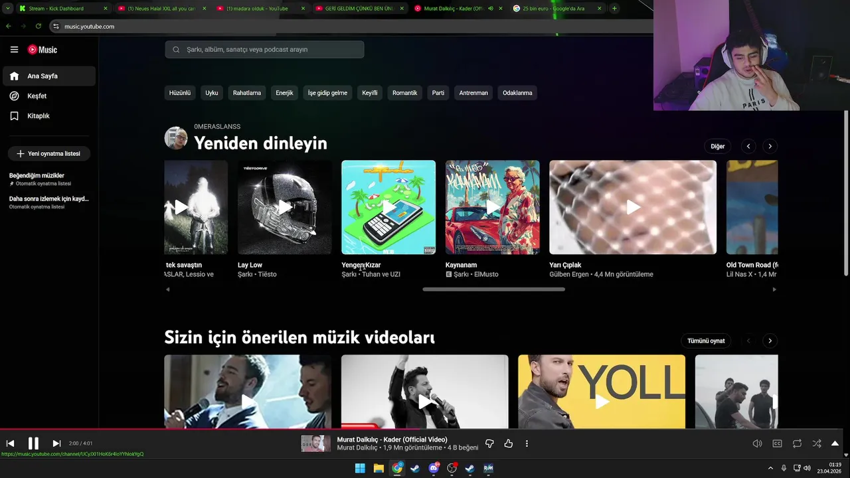This screenshot has width=850, height=478.
Task: Focus the song search field
Action: 264,50
